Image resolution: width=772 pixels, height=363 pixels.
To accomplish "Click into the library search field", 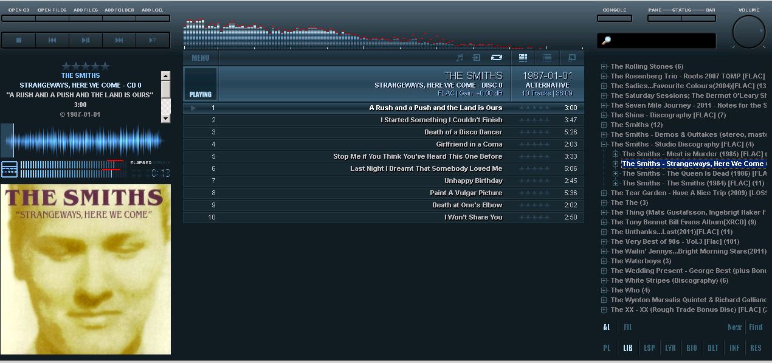I will (657, 41).
